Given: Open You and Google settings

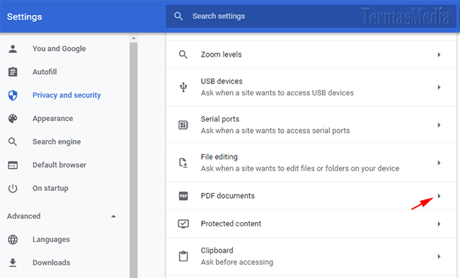Looking at the screenshot, I should 59,49.
